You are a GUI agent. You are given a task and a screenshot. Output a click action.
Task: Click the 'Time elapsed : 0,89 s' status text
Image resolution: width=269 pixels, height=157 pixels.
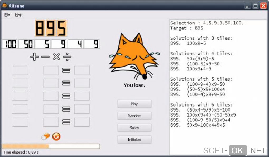21,152
